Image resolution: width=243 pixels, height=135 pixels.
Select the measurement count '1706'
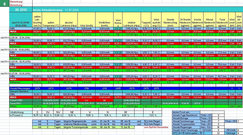[86, 88]
